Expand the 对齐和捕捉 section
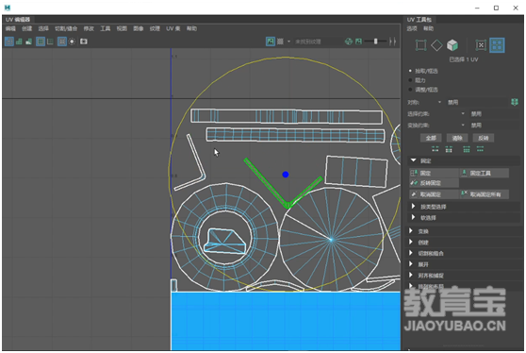 coord(411,275)
